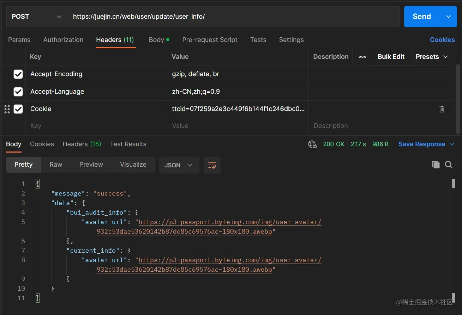Click the "message": "success" line
This screenshot has width=462, height=315.
click(x=91, y=193)
